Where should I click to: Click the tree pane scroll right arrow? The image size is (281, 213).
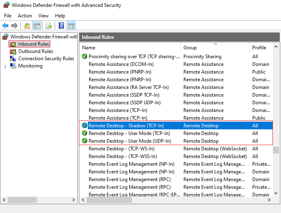[73, 200]
